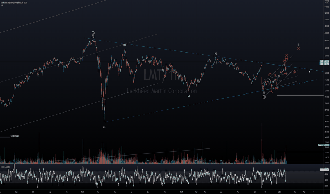The image size is (330, 194).
Task: Click the 400.00 price axis value
Action: (x=326, y=56)
